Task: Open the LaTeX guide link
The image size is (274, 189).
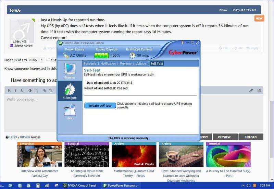Action: click(x=13, y=137)
